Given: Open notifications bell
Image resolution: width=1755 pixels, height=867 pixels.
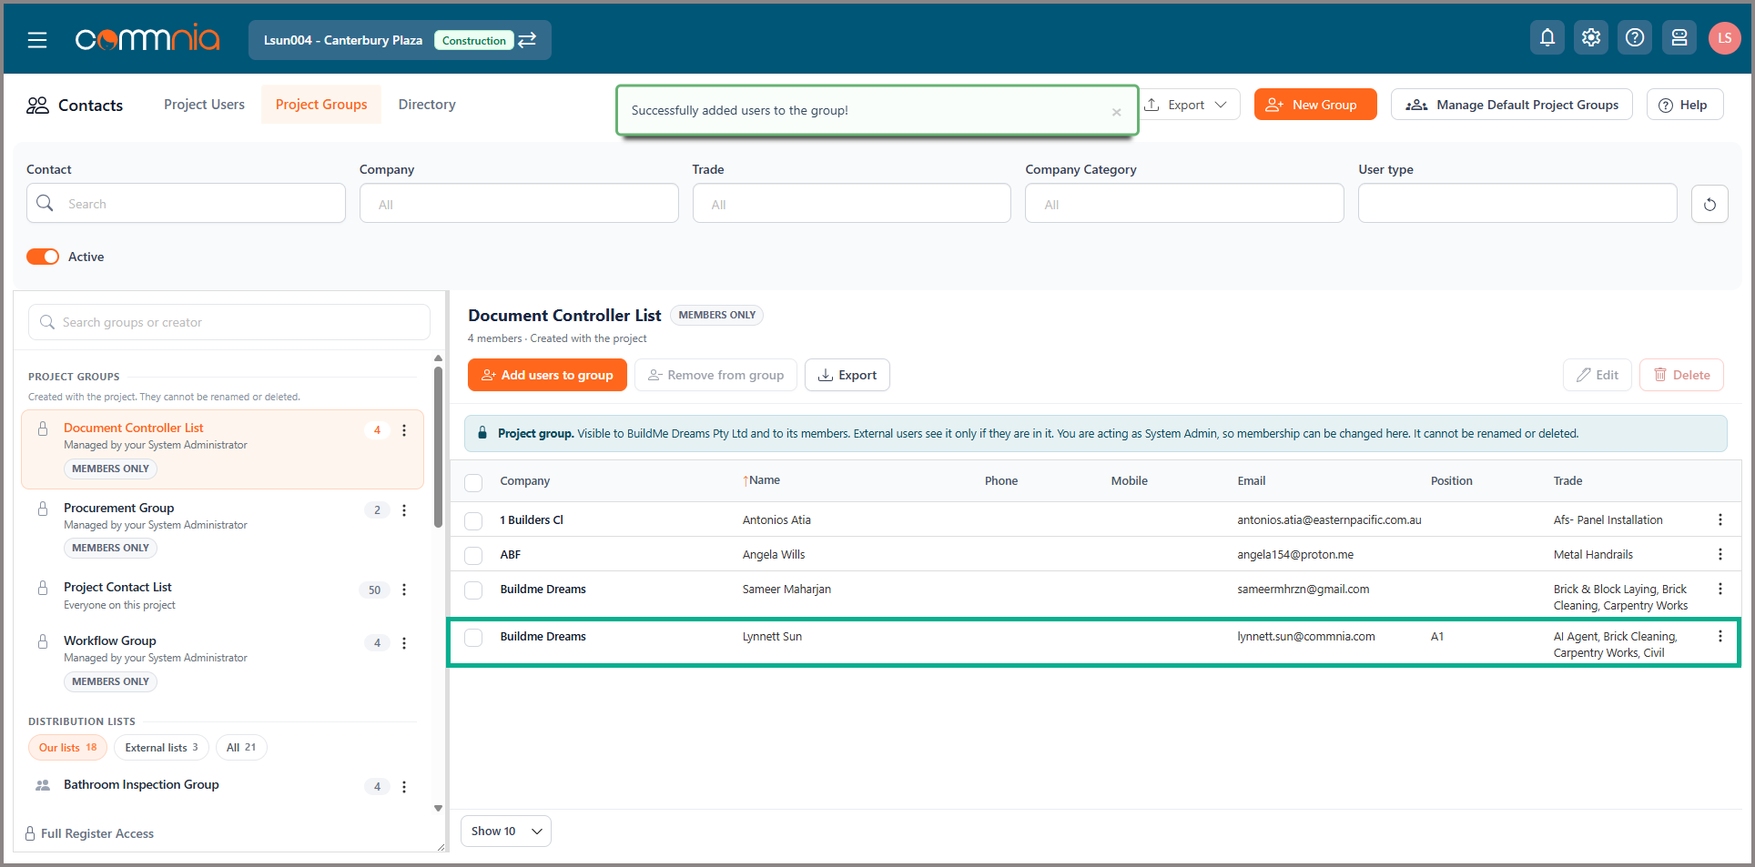Looking at the screenshot, I should click(x=1547, y=37).
